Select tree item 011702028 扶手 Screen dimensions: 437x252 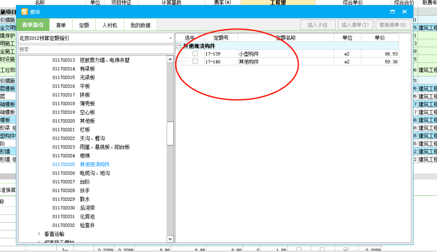[71, 190]
